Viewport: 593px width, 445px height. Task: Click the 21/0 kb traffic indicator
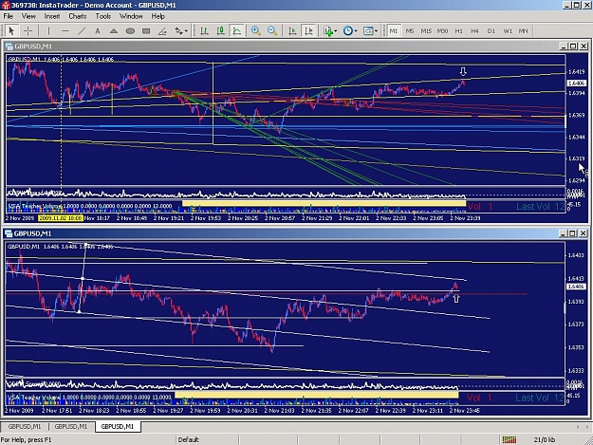pos(545,439)
